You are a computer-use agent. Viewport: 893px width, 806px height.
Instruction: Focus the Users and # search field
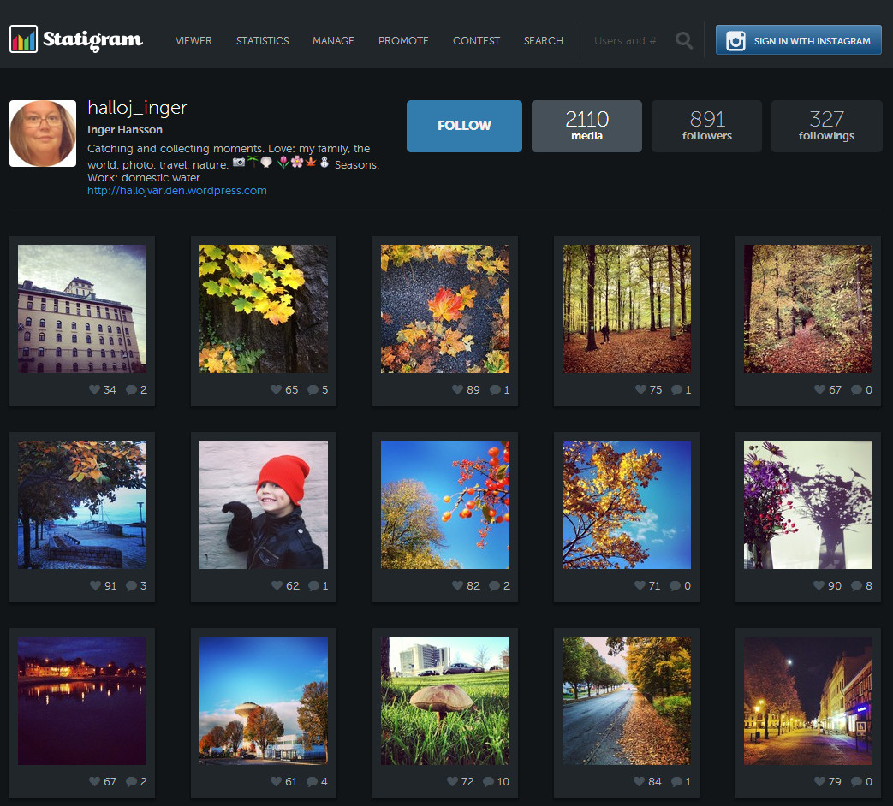point(627,40)
